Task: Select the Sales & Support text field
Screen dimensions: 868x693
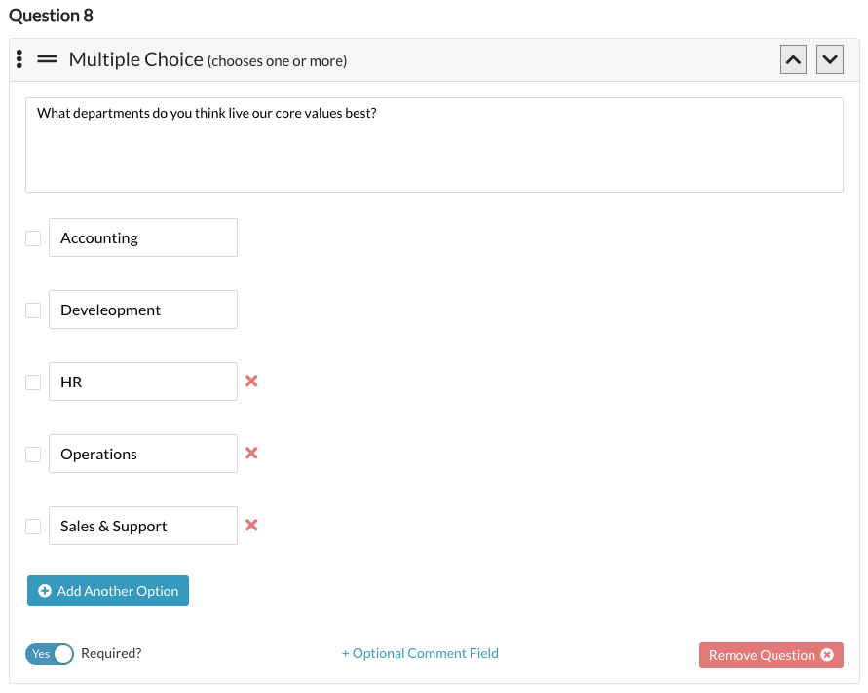Action: 142,525
